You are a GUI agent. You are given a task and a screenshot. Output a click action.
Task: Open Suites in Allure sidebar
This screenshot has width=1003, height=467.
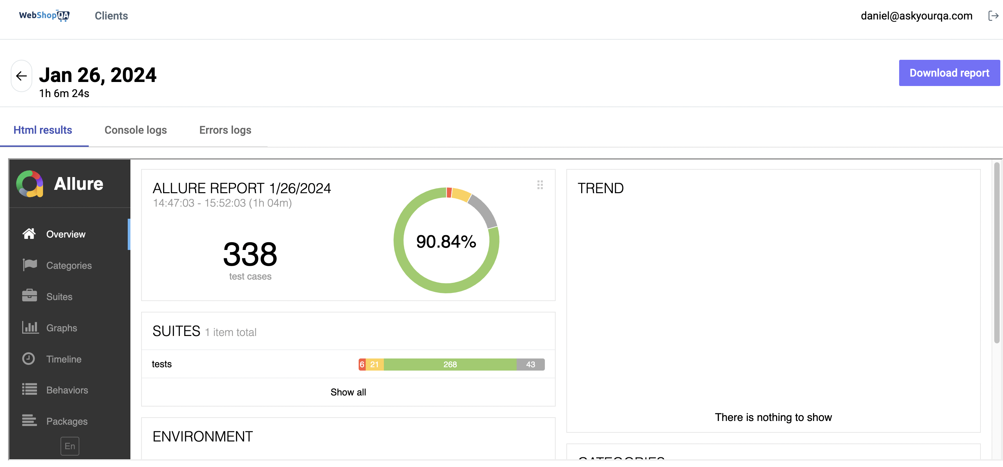pyautogui.click(x=69, y=297)
